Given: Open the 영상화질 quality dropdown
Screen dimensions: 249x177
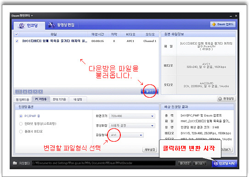Looking at the screenshot, I should pyautogui.click(x=132, y=126).
